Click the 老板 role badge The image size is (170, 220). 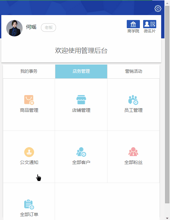pos(48,28)
